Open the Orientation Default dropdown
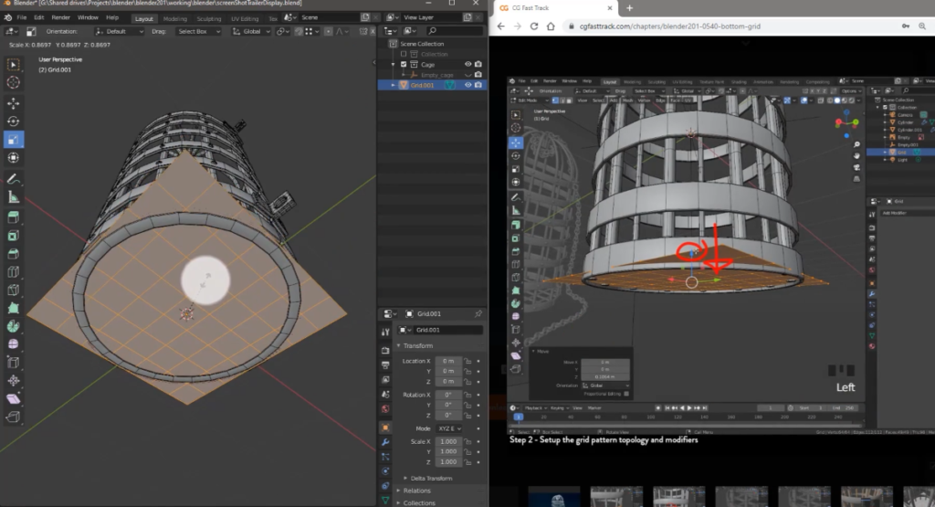This screenshot has height=507, width=935. [120, 32]
